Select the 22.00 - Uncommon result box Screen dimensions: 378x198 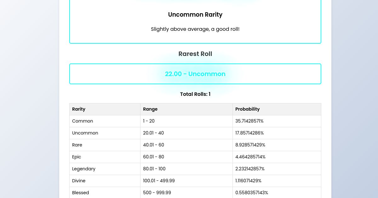click(x=195, y=74)
